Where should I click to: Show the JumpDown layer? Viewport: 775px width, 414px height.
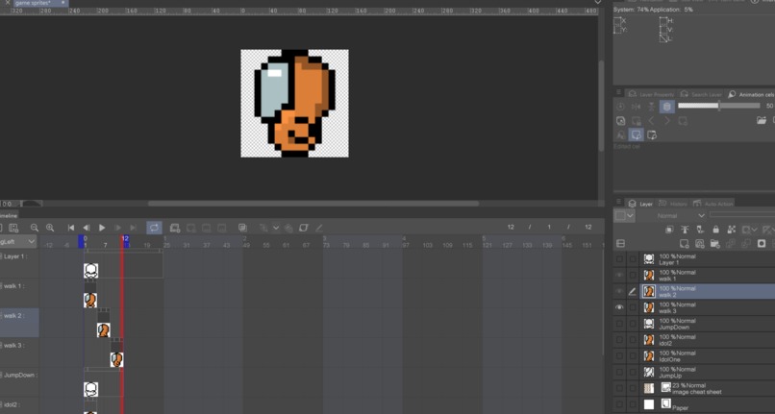[619, 324]
